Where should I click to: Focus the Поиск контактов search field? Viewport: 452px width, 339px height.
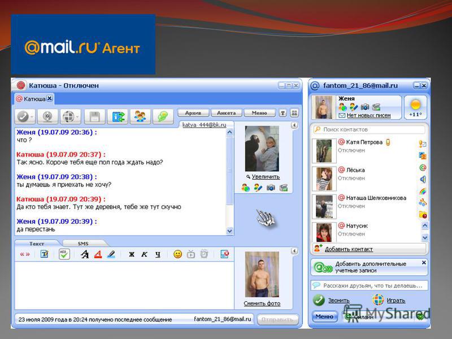tap(369, 129)
